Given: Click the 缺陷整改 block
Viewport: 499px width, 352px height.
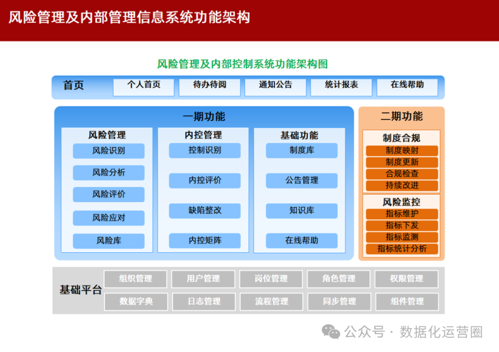Looking at the screenshot, I should tap(205, 211).
